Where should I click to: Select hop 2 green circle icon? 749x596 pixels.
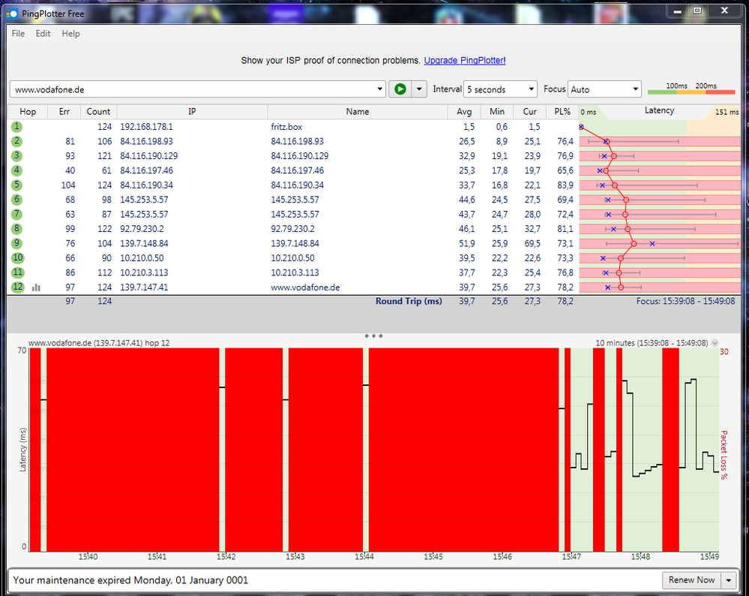16,141
